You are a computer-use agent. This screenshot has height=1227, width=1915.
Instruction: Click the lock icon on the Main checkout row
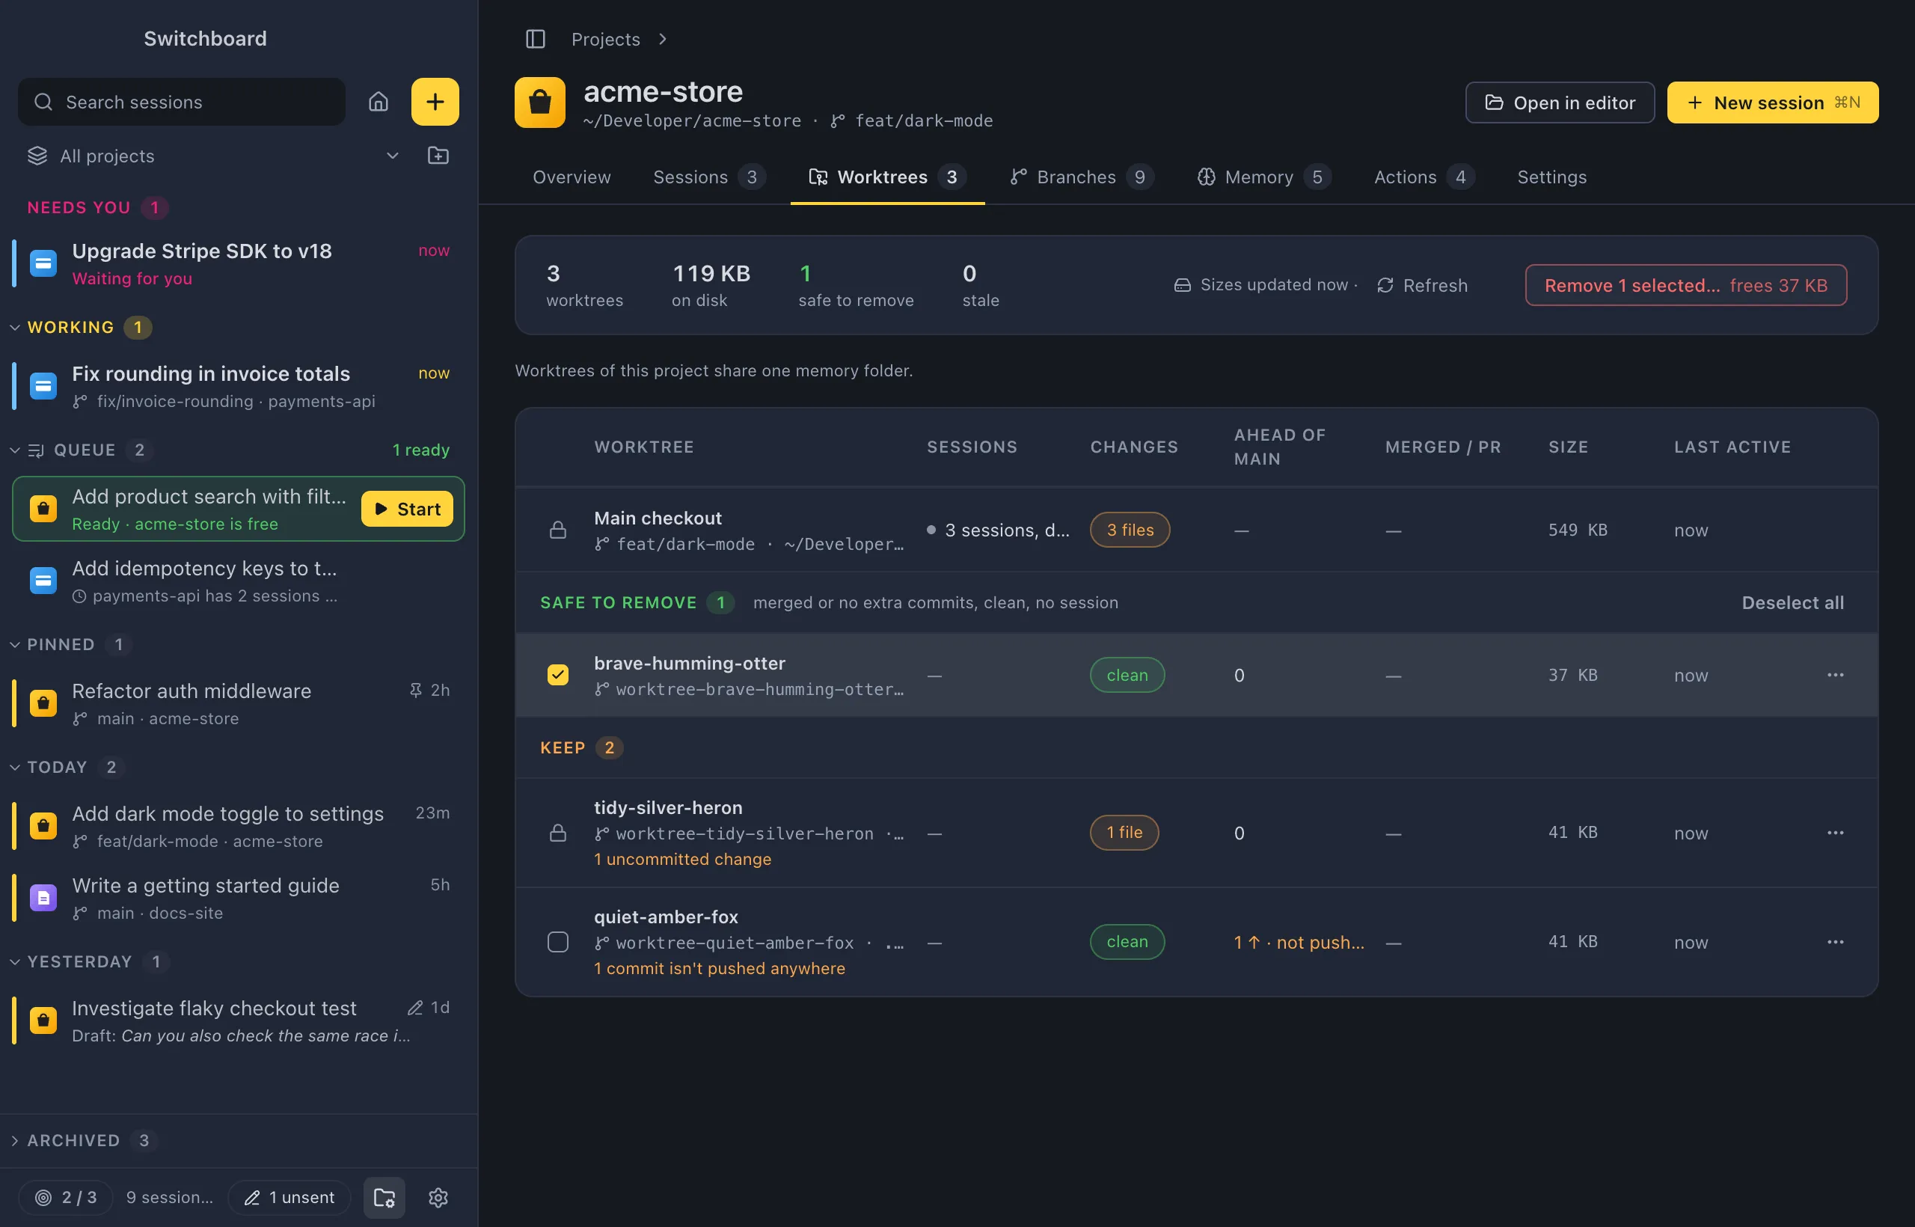point(558,530)
